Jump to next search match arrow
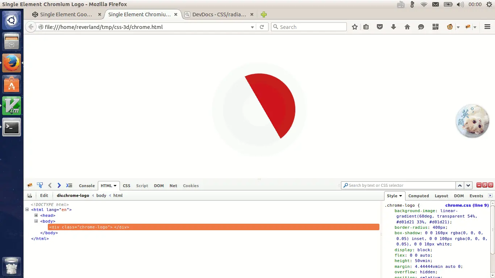The width and height of the screenshot is (495, 278). [468, 185]
